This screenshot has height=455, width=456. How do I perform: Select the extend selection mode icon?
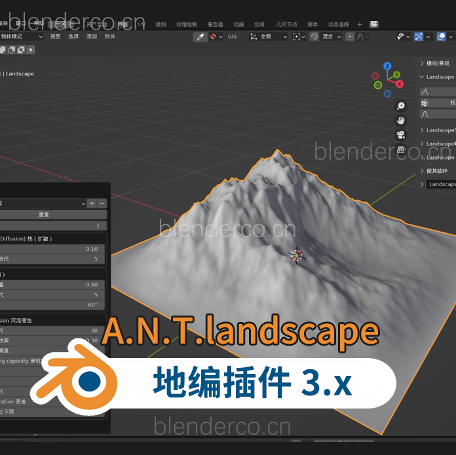click(x=11, y=50)
